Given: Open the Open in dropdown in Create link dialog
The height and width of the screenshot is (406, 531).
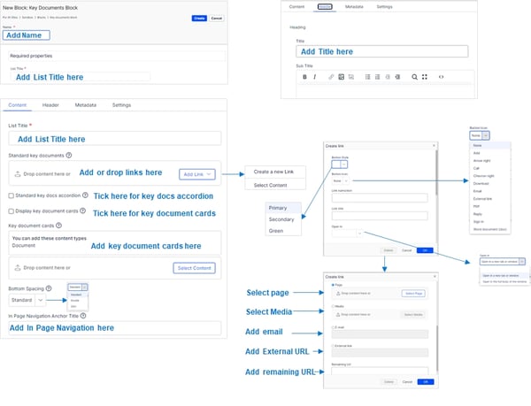Looking at the screenshot, I should [x=347, y=233].
